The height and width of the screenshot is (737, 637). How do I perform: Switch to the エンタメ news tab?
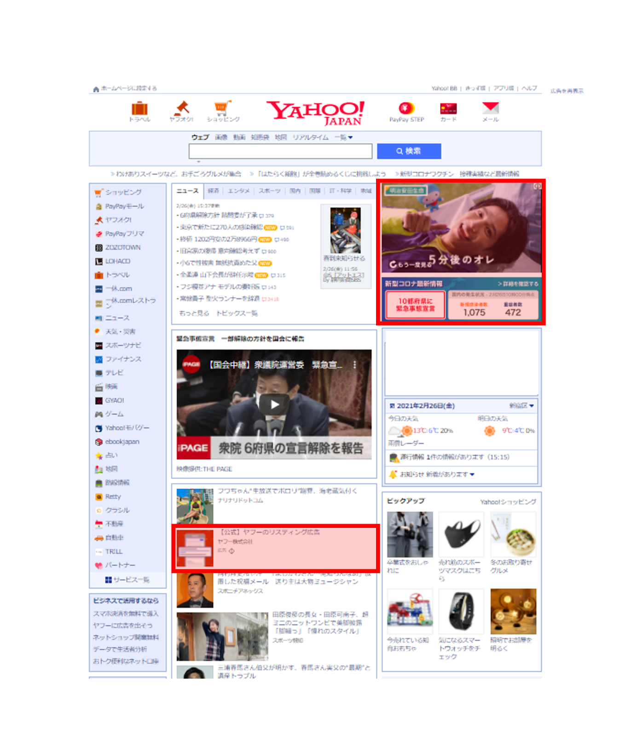point(238,191)
